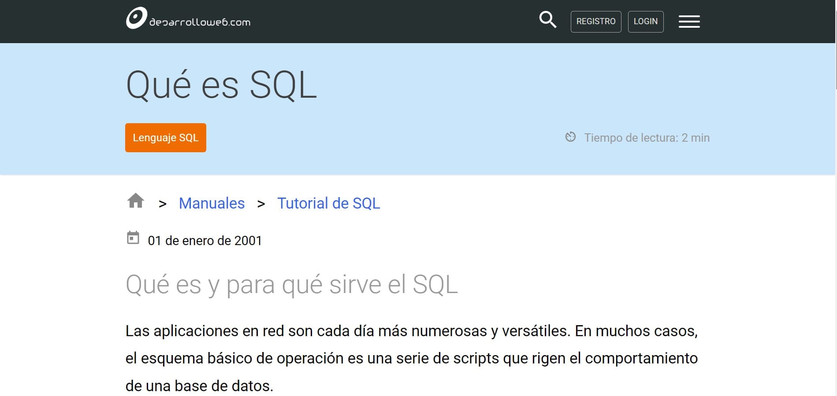Click heading Qué es y para qué sirve el SQL
The height and width of the screenshot is (396, 837).
click(x=292, y=285)
